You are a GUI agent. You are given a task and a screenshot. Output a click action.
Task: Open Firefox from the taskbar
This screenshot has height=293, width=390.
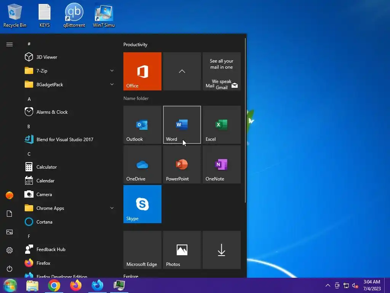click(x=76, y=285)
